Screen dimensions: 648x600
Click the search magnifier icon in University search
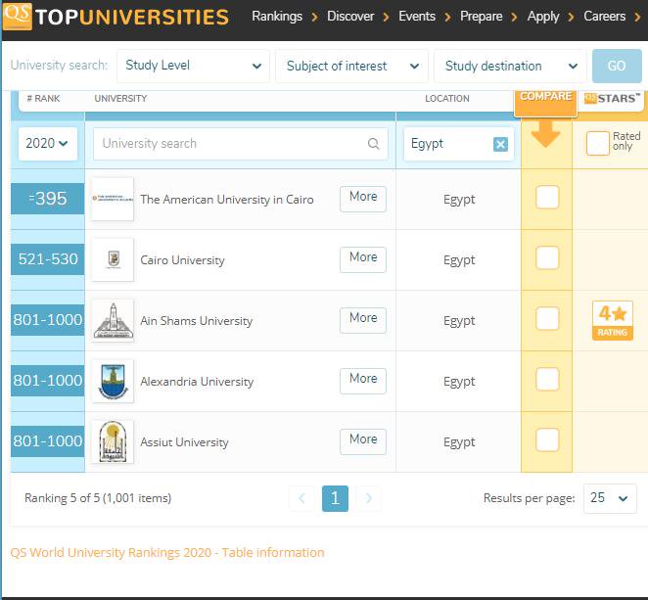(x=373, y=144)
